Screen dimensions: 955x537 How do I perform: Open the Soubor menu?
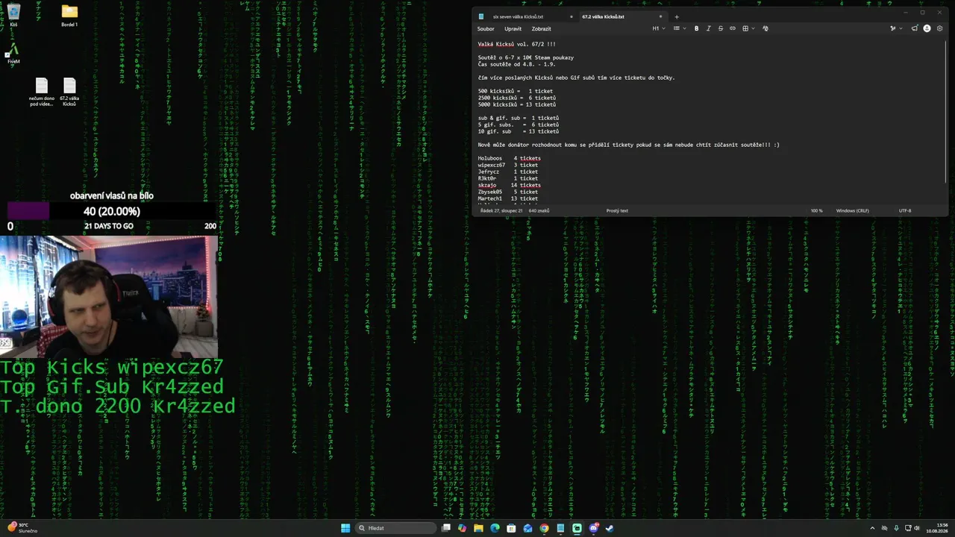tap(486, 29)
